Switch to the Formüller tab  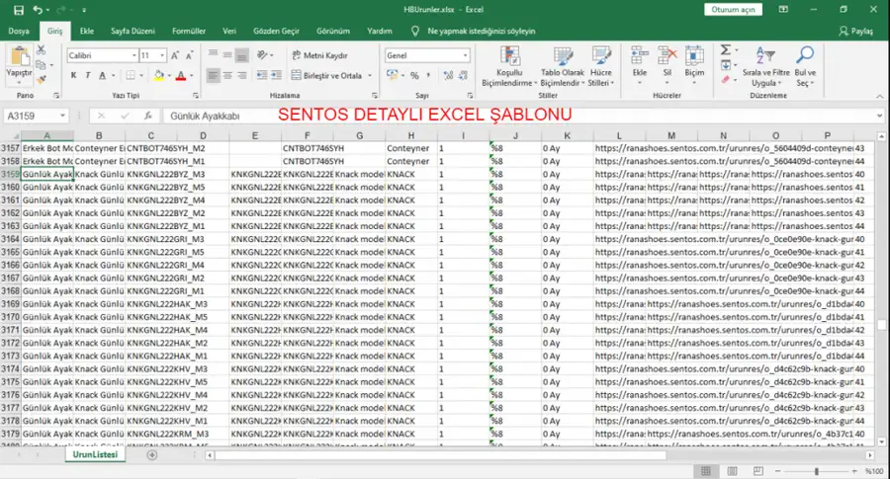click(189, 32)
